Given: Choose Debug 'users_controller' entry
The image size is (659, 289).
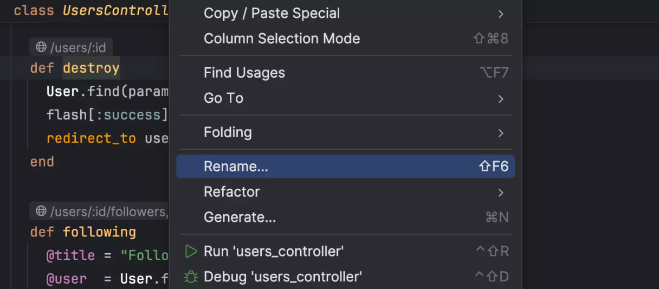Looking at the screenshot, I should 282,277.
